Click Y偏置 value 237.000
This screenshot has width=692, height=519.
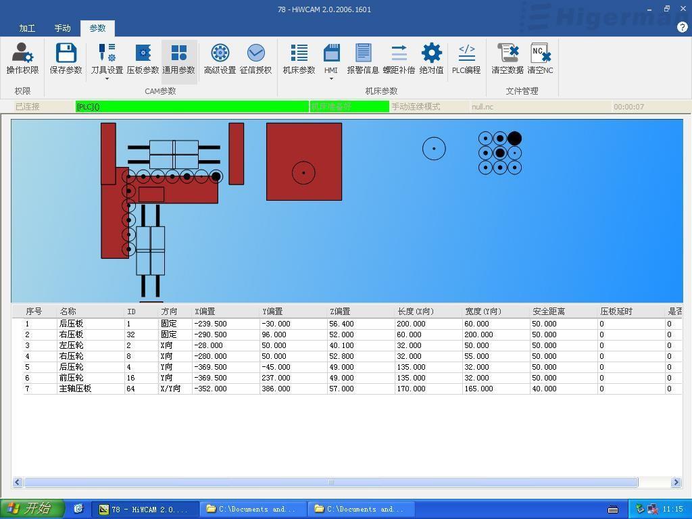(x=276, y=378)
